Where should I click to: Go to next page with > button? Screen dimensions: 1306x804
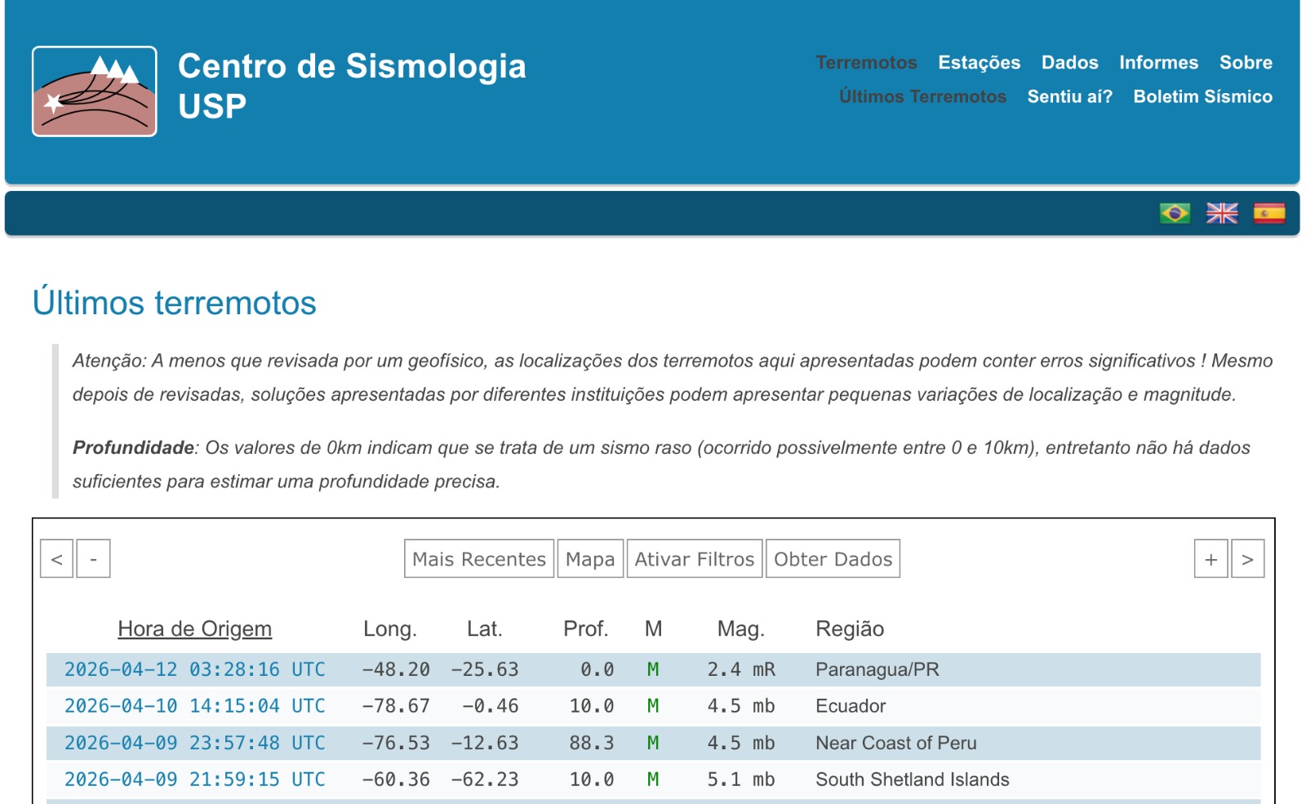(1247, 559)
